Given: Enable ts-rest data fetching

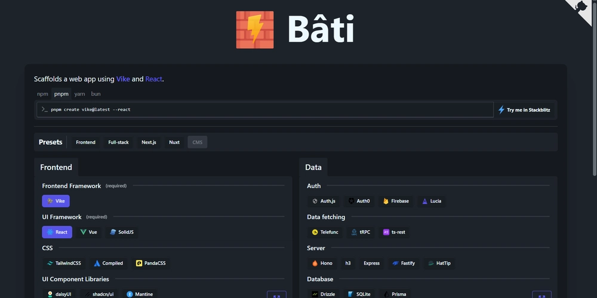Looking at the screenshot, I should [x=394, y=232].
